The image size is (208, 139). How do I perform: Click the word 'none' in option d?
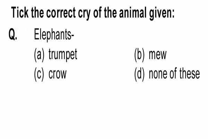click(x=158, y=74)
